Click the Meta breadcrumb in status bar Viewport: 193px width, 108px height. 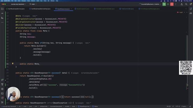point(95,106)
